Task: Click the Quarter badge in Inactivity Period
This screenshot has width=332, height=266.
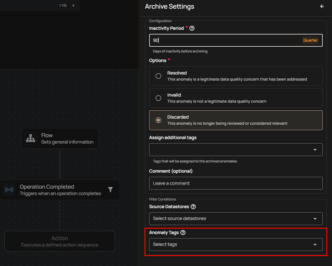Action: coord(310,40)
